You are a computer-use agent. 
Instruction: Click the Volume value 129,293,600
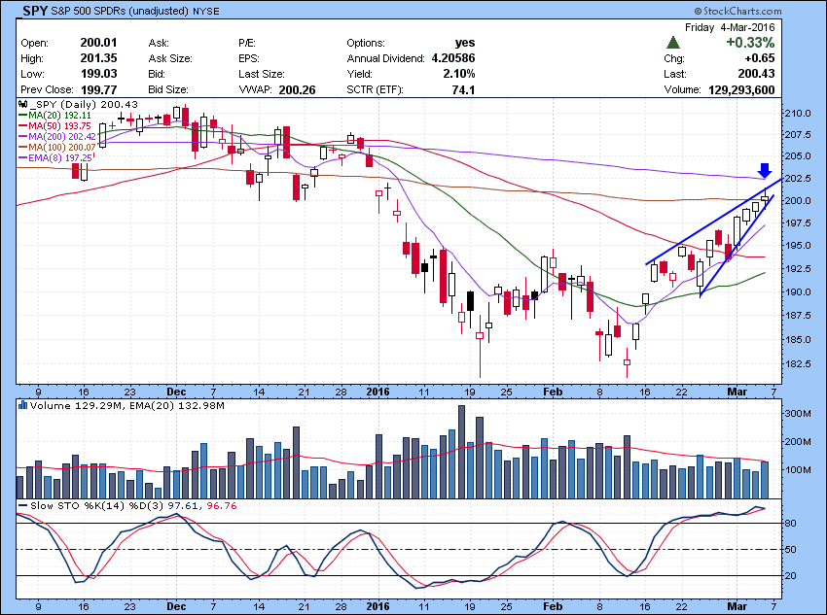click(x=741, y=89)
